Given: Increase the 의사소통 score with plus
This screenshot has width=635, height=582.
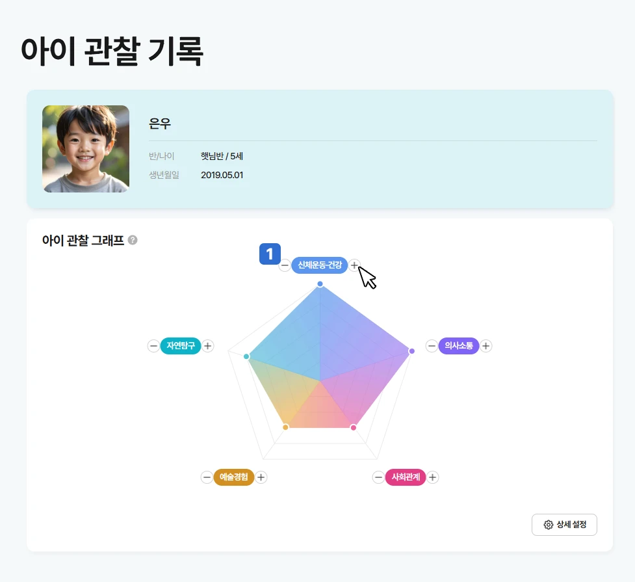Looking at the screenshot, I should click(x=486, y=346).
